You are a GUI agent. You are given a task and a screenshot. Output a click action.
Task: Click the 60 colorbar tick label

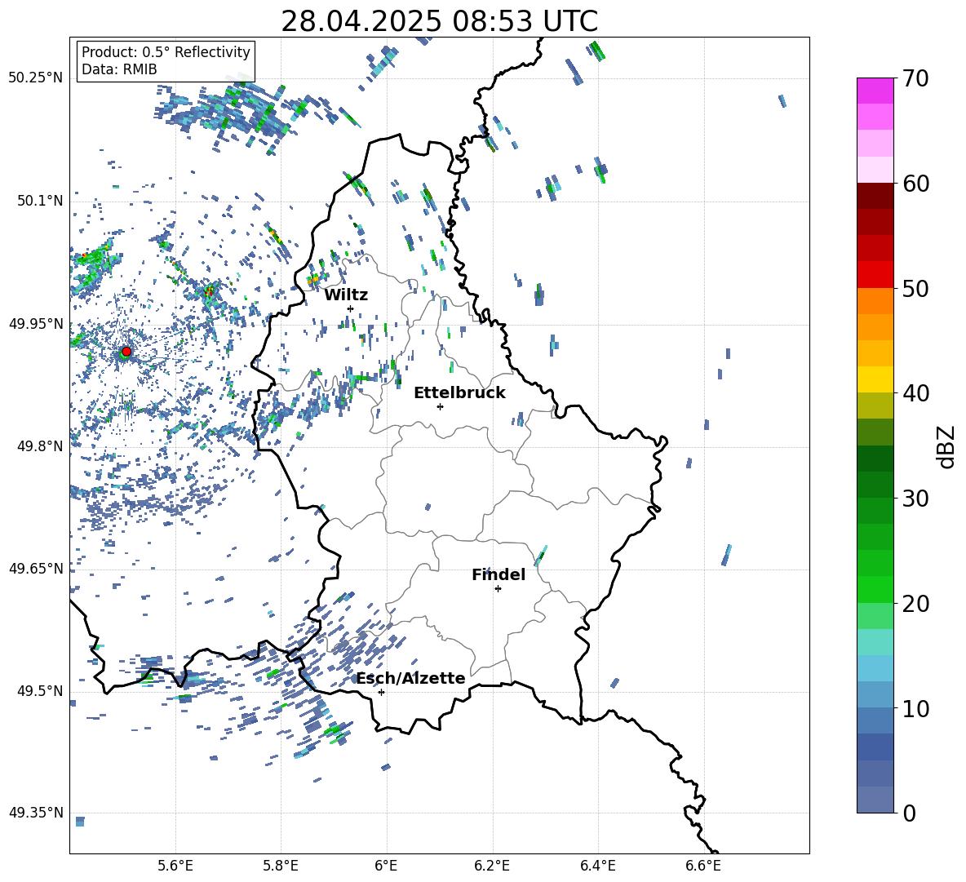pyautogui.click(x=915, y=184)
